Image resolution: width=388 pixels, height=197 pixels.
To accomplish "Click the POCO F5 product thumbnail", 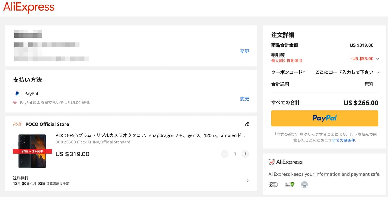I will pos(32,151).
